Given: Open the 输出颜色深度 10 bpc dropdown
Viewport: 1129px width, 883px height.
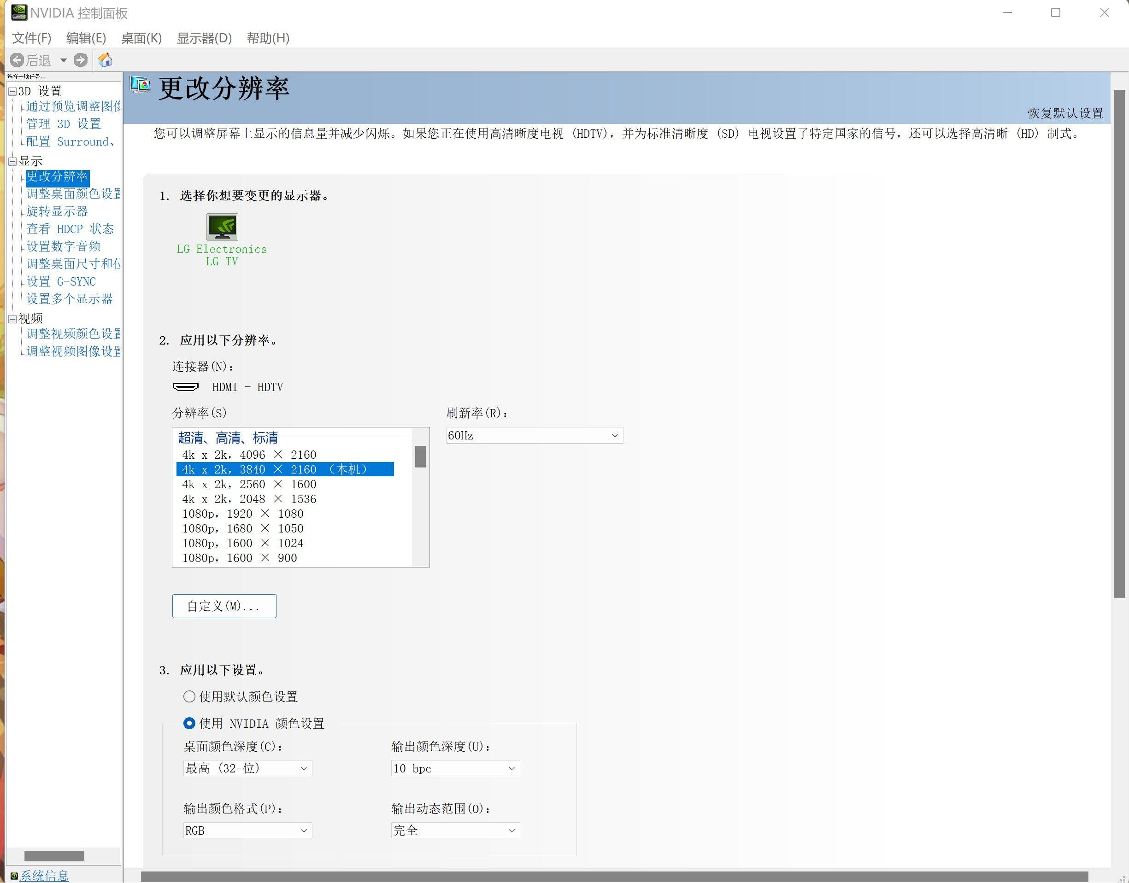Looking at the screenshot, I should coord(455,768).
